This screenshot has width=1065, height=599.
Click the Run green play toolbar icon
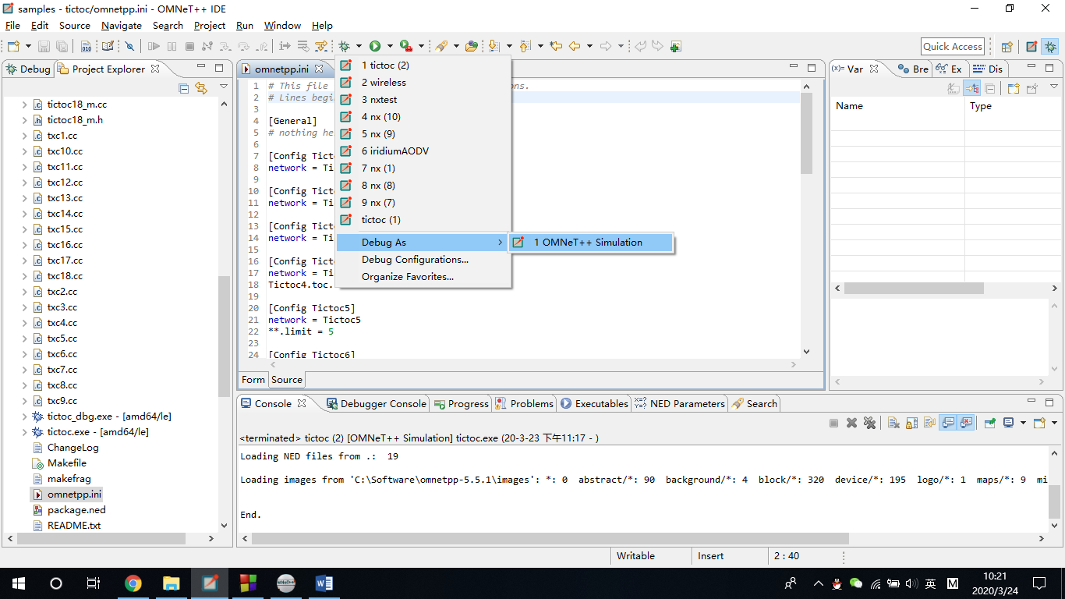point(375,47)
